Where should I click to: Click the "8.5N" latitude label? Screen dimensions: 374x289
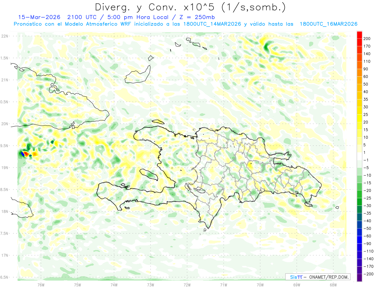(x=4, y=190)
